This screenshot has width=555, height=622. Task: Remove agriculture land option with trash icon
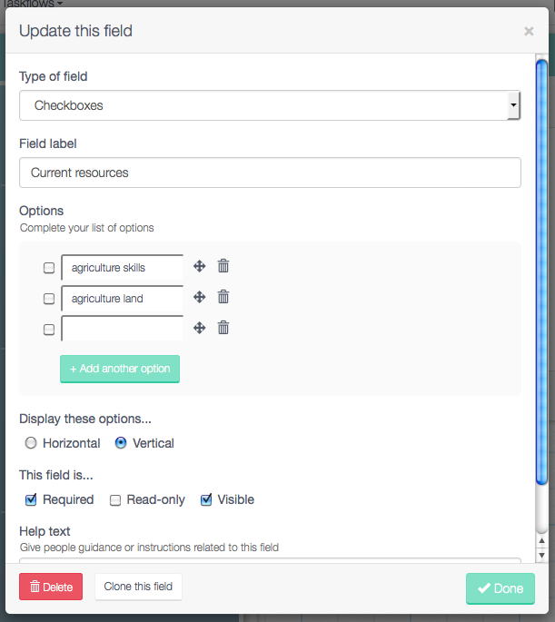click(223, 297)
